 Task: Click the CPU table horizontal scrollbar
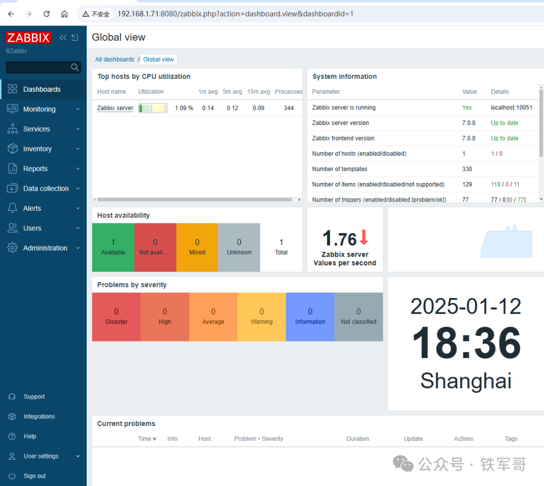click(194, 200)
